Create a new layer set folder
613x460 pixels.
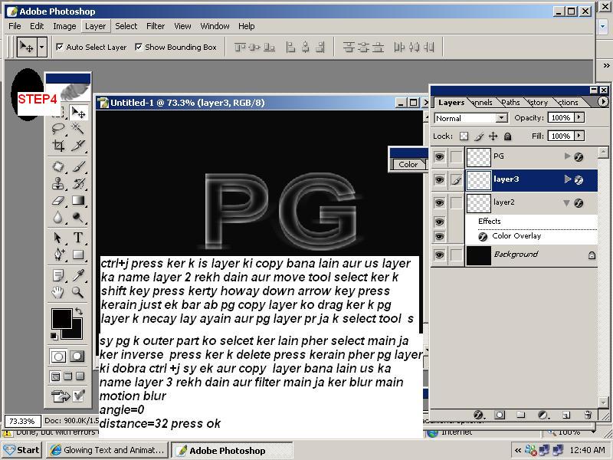pyautogui.click(x=520, y=415)
